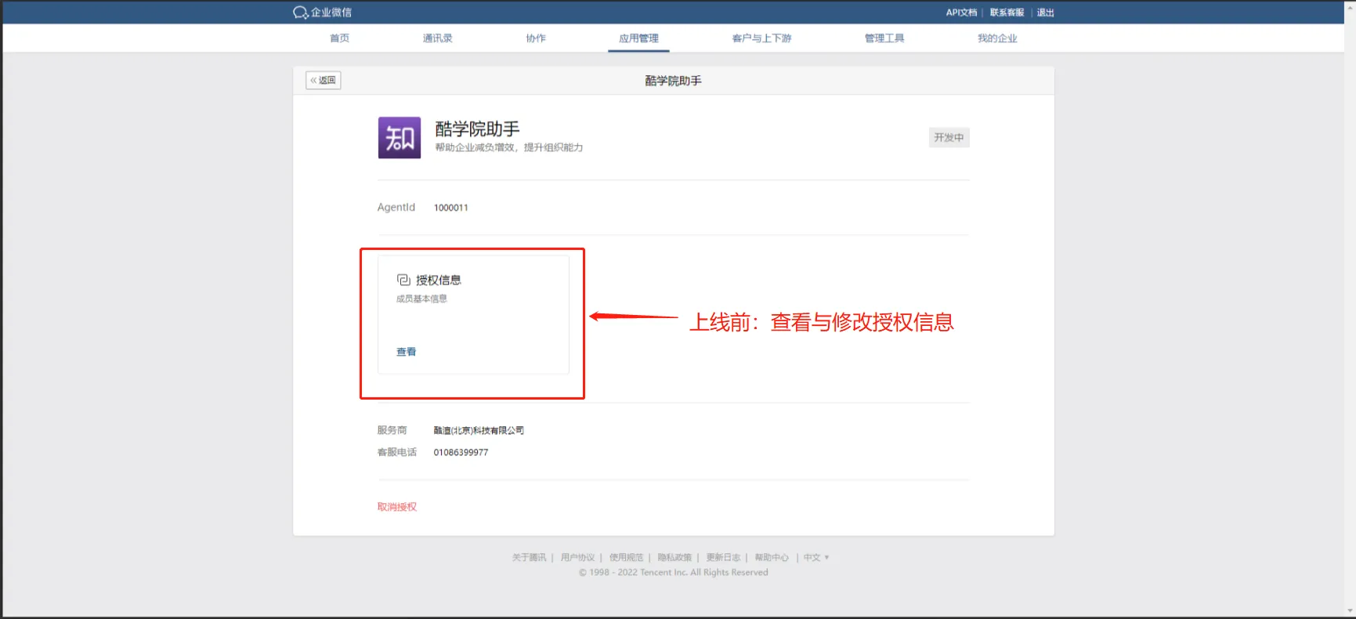
Task: Open the API文档 link
Action: tap(961, 13)
